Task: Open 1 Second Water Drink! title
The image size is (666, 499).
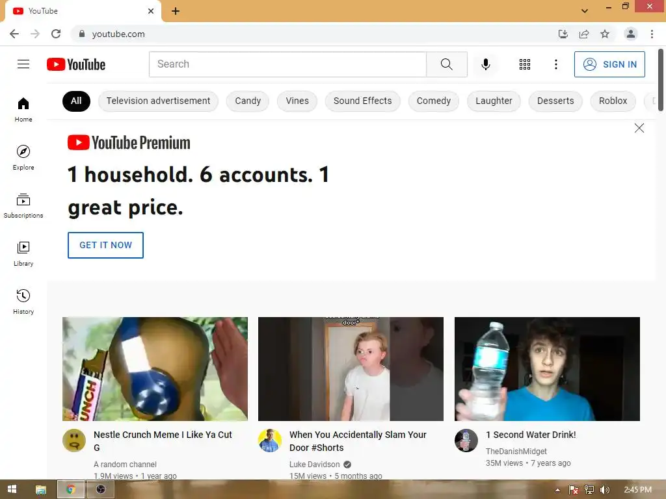Action: click(531, 435)
